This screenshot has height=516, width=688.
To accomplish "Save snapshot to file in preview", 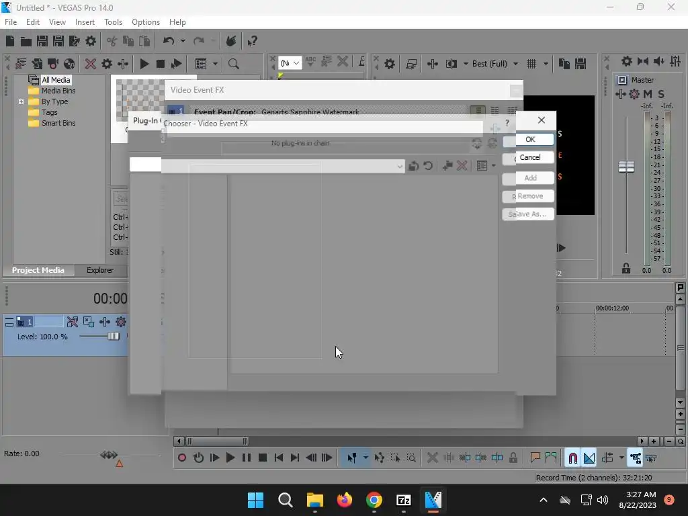I will point(580,64).
